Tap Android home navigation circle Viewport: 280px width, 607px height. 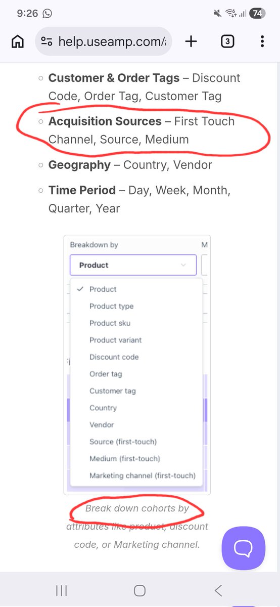[140, 590]
